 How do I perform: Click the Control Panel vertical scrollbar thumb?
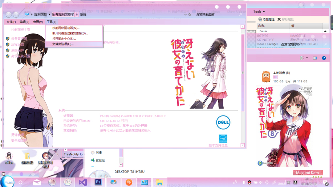coord(243,72)
